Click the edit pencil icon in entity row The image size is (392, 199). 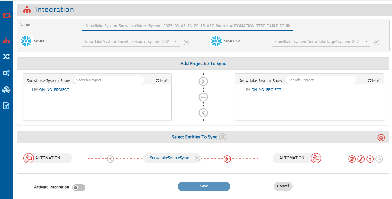click(352, 159)
